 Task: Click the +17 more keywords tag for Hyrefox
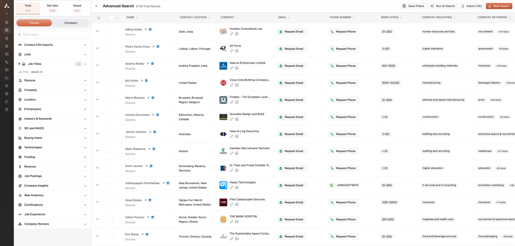coord(503,32)
